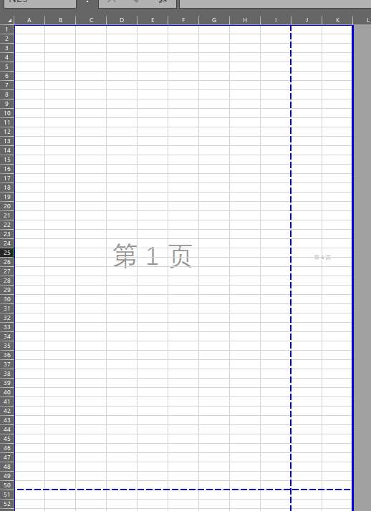This screenshot has height=511, width=371.
Task: Select row 1 header
Action: [x=7, y=29]
